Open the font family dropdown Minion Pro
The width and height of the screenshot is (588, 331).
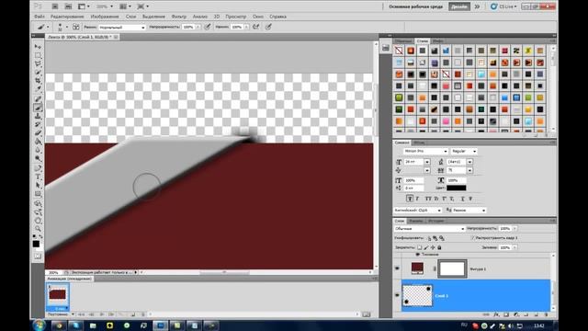point(425,151)
